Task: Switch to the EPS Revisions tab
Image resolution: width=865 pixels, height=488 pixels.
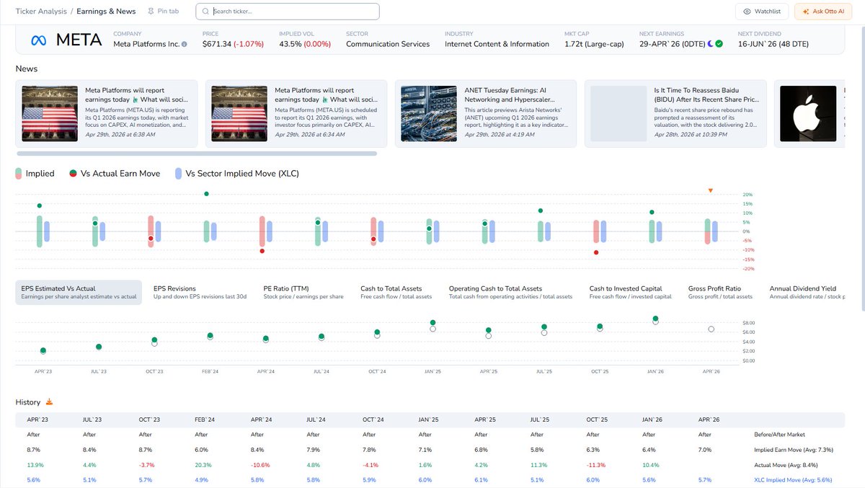Action: click(x=200, y=292)
